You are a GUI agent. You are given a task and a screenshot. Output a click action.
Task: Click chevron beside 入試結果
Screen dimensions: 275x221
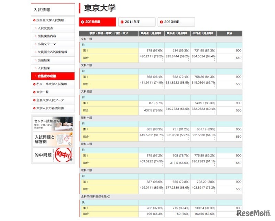[36, 68]
